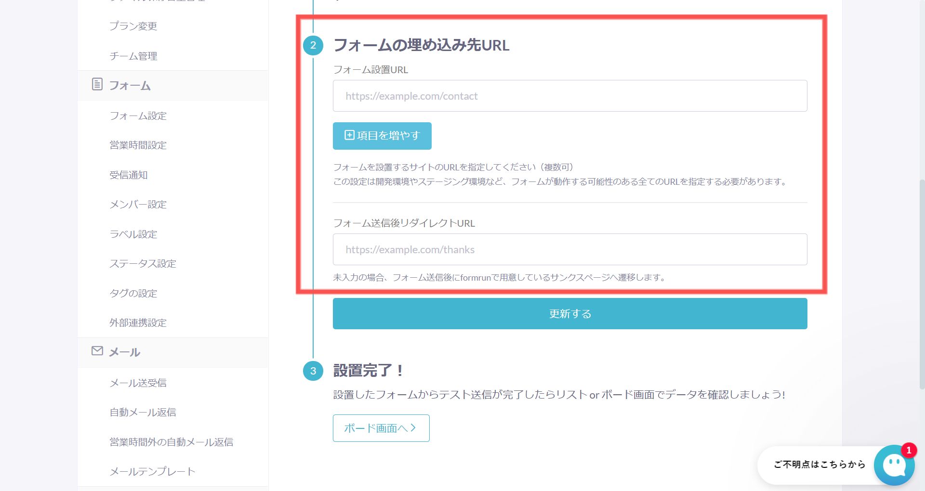The width and height of the screenshot is (925, 491).
Task: Select フォーム設定 menu item
Action: pyautogui.click(x=138, y=116)
